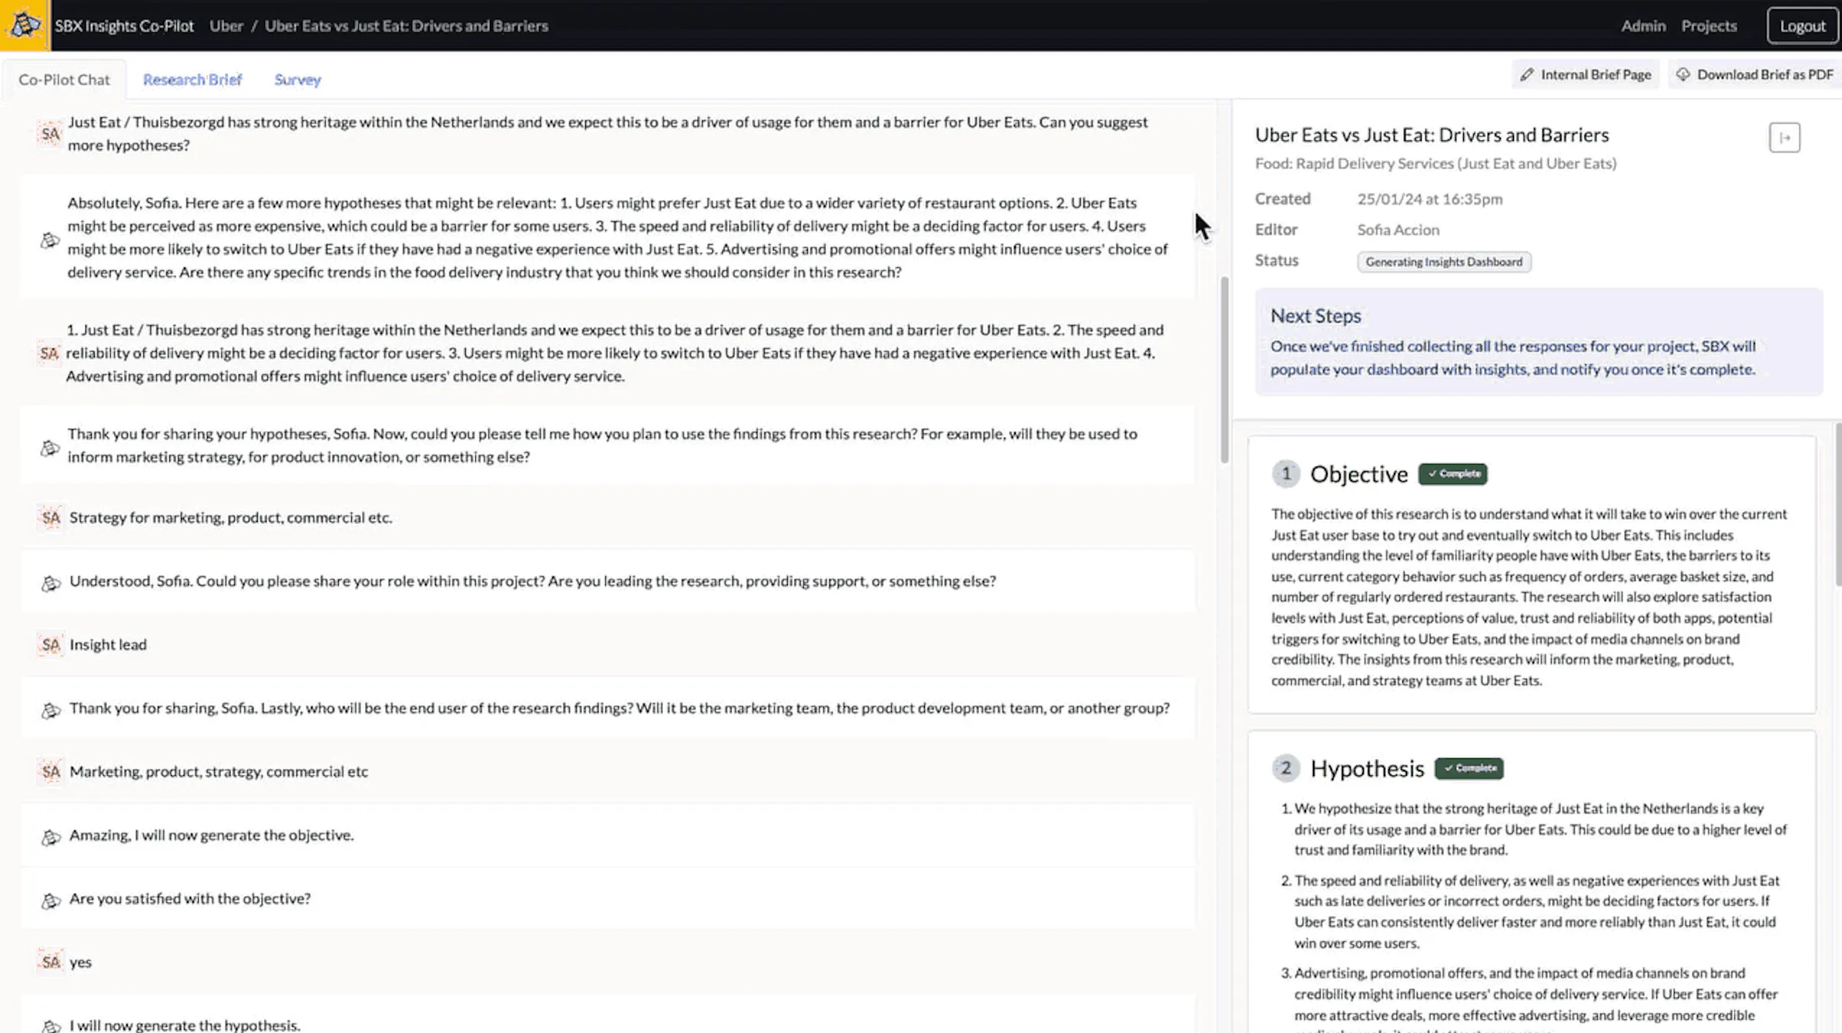Open the Research Brief tab
This screenshot has width=1842, height=1033.
(x=193, y=79)
